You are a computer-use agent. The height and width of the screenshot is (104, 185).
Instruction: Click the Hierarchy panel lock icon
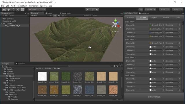25,14
